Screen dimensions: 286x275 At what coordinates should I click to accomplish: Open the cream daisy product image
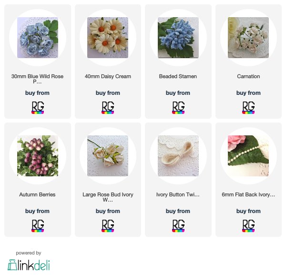click(108, 38)
